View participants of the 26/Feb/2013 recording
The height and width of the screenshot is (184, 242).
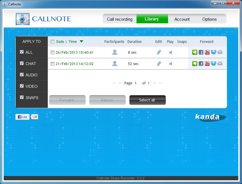click(115, 52)
